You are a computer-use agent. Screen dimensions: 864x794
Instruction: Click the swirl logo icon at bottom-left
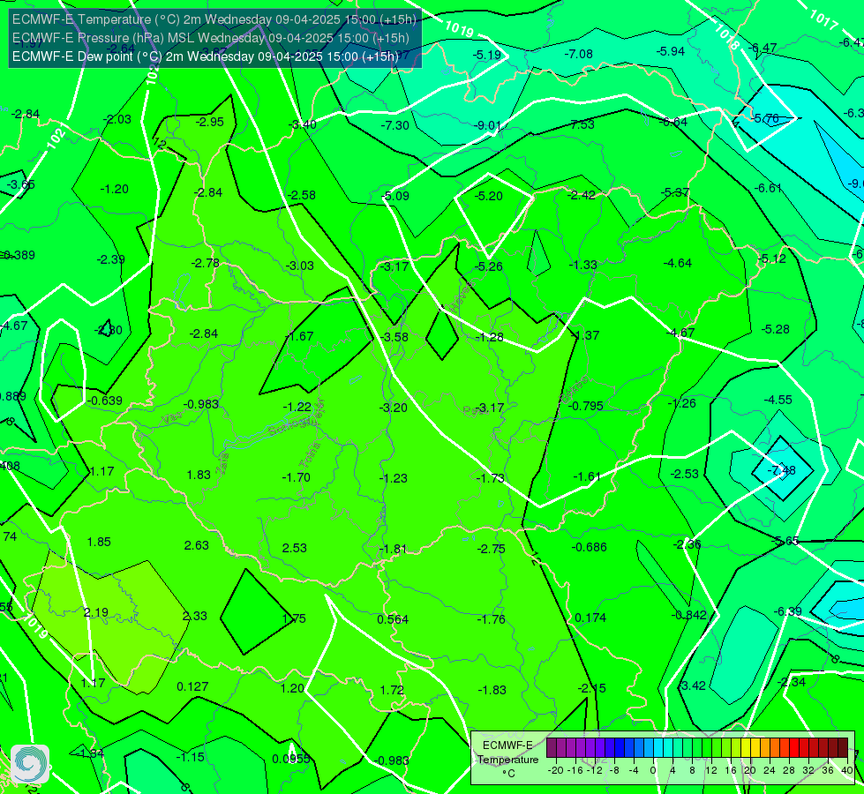(30, 763)
